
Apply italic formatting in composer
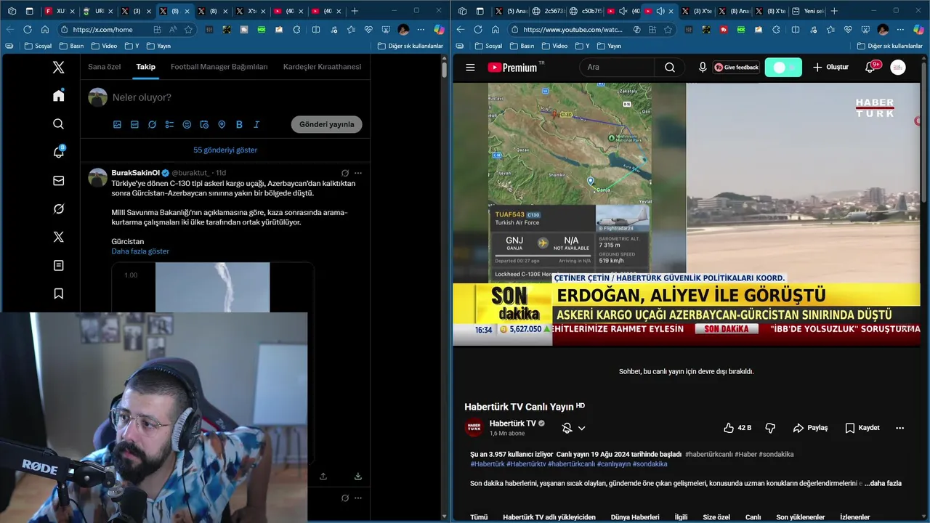[256, 124]
